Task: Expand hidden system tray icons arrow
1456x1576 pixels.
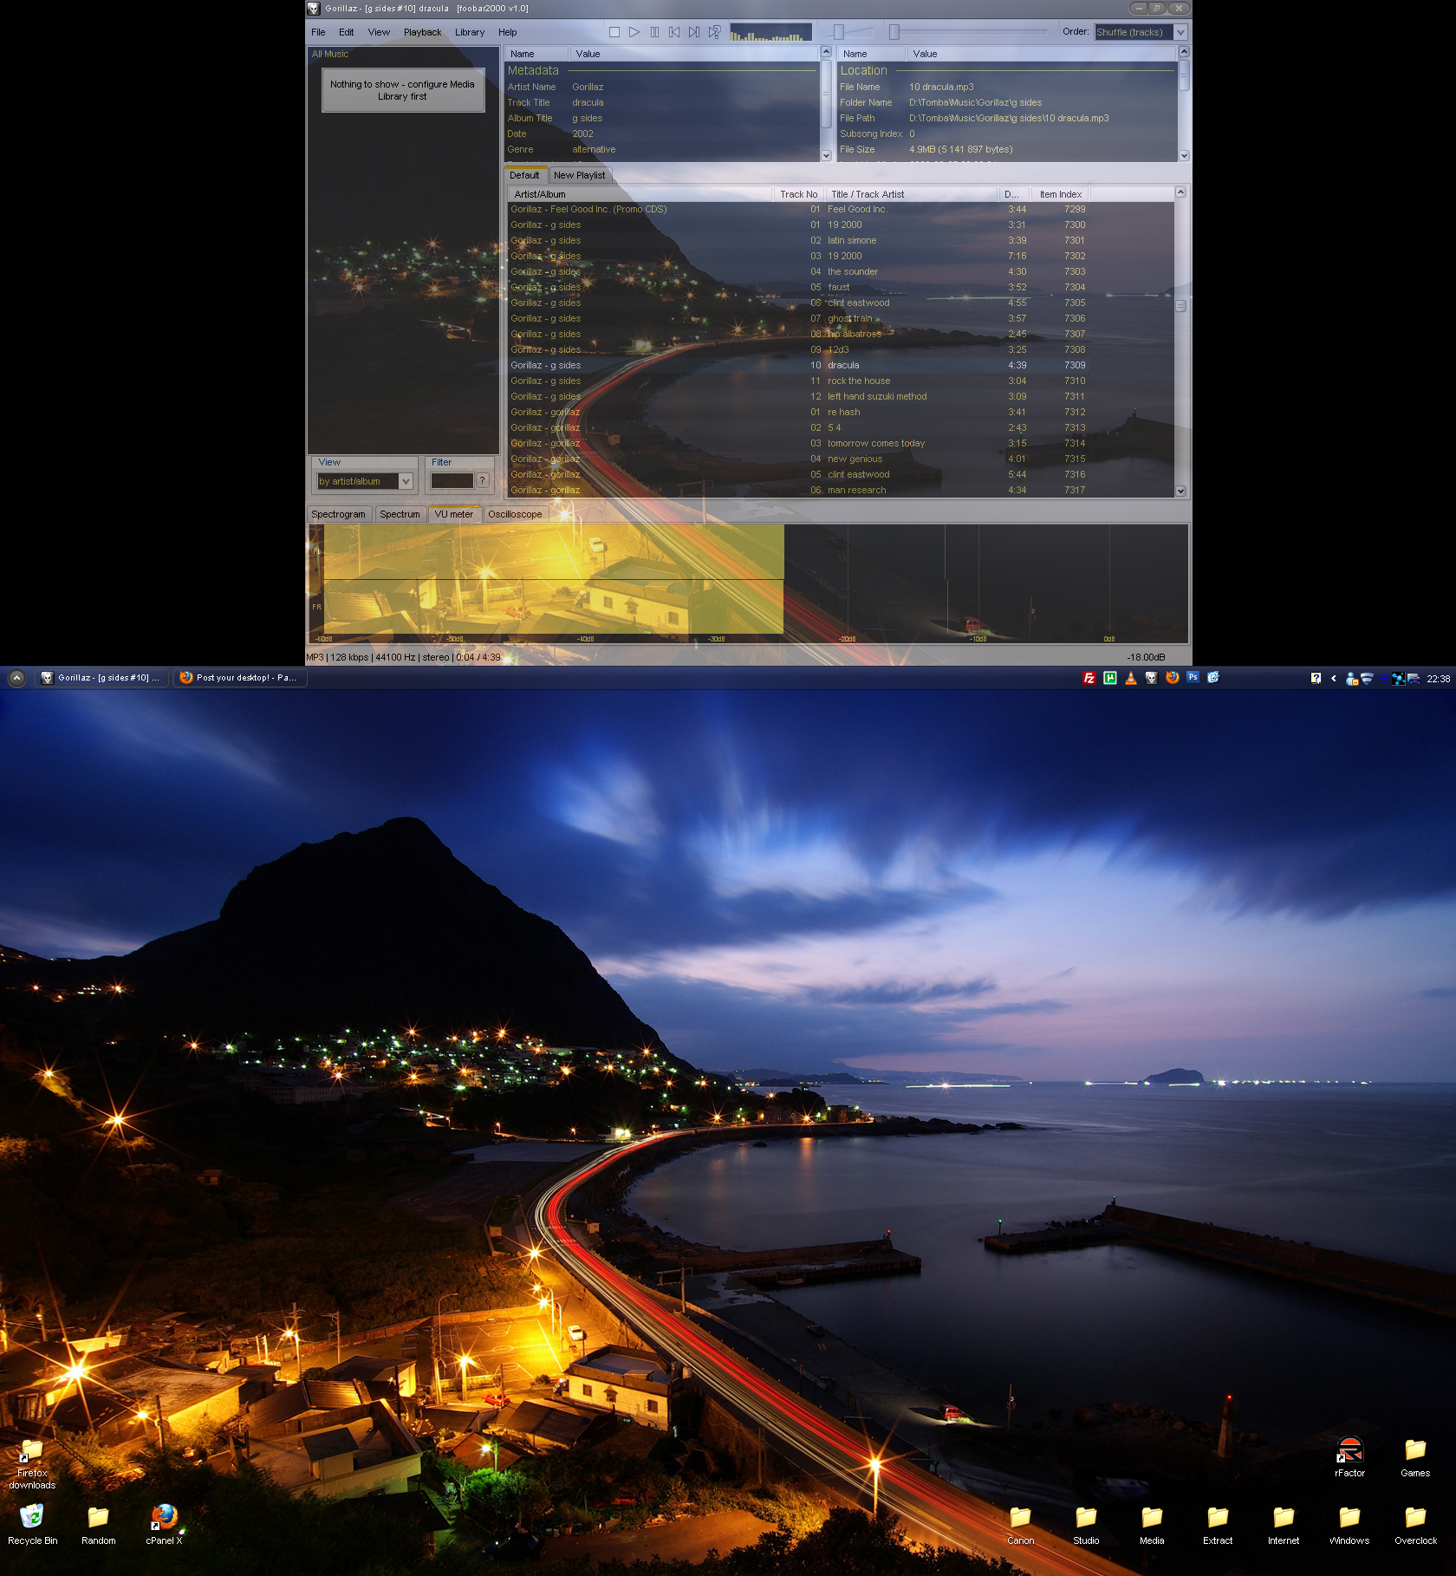Action: pyautogui.click(x=1334, y=679)
